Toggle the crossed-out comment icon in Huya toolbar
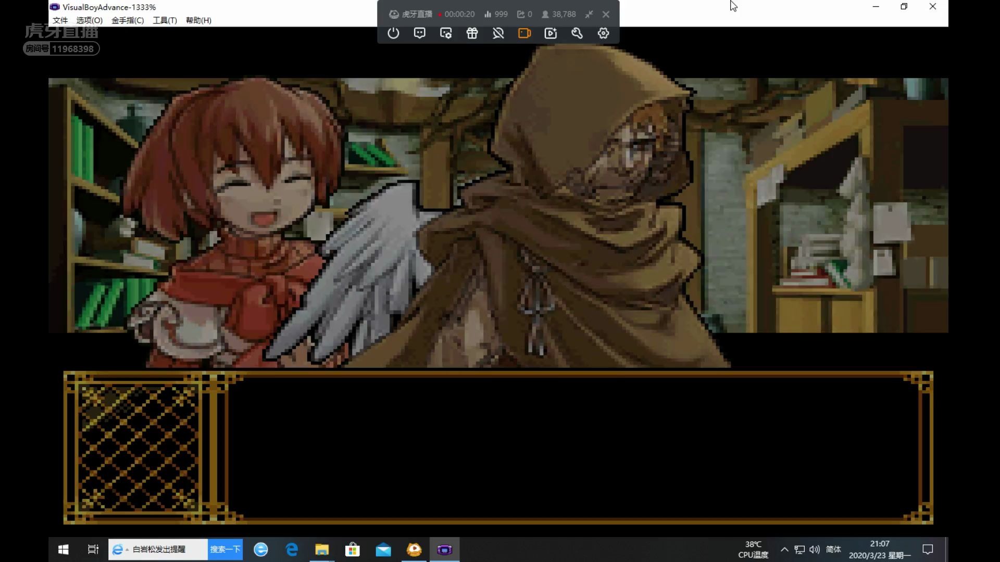The height and width of the screenshot is (562, 1000). point(498,33)
